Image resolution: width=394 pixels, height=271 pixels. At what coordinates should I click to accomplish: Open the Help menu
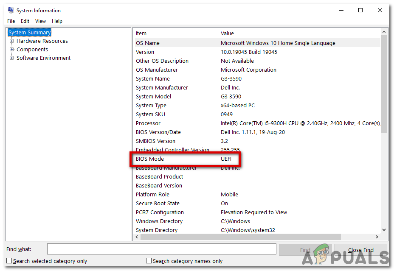57,21
